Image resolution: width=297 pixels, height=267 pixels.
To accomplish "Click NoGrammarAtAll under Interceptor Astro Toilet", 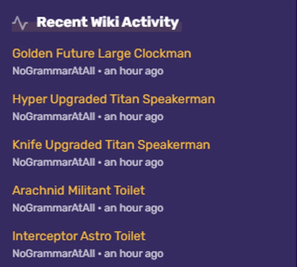I will coord(53,254).
